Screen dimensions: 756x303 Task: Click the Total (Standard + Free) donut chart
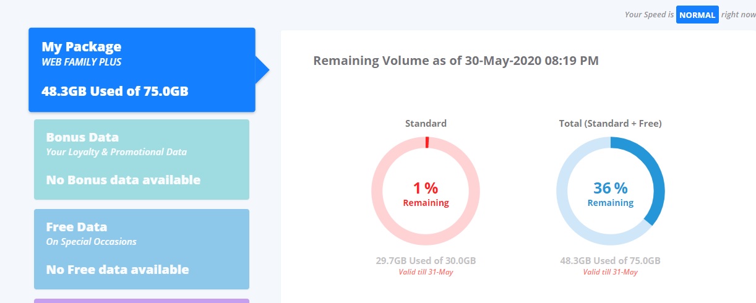point(611,192)
